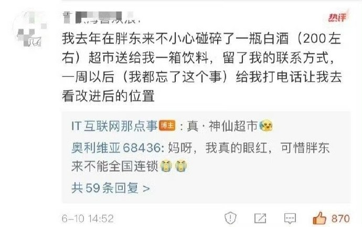Click the red 热评 hot comment badge
Image resolution: width=362 pixels, height=227 pixels.
[x=337, y=17]
